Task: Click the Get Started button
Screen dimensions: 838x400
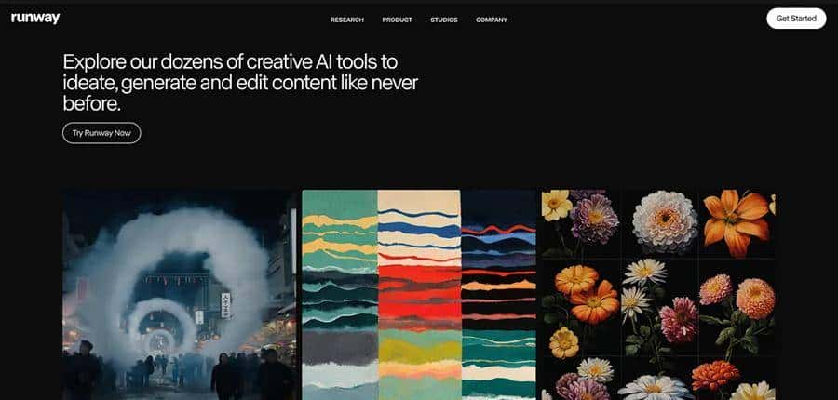Action: point(796,19)
